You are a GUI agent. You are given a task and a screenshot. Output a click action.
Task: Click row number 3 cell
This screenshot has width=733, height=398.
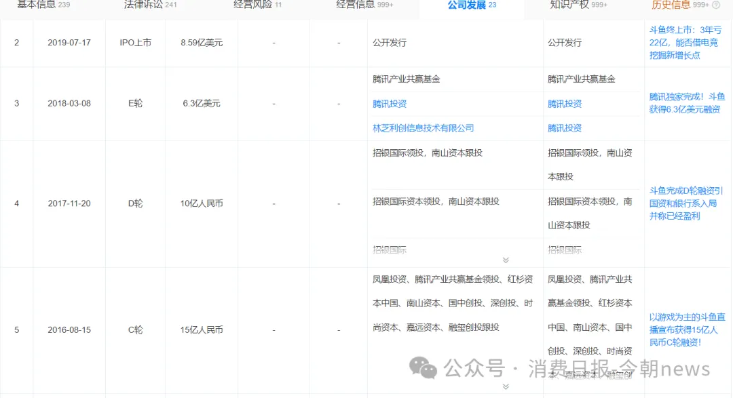[x=17, y=103]
